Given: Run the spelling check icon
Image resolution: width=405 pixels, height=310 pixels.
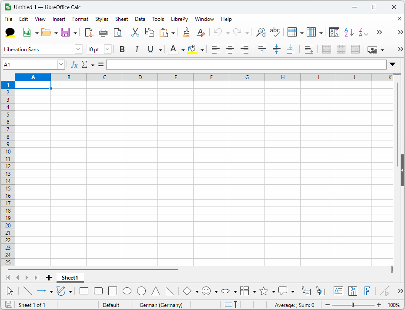Looking at the screenshot, I should [275, 32].
